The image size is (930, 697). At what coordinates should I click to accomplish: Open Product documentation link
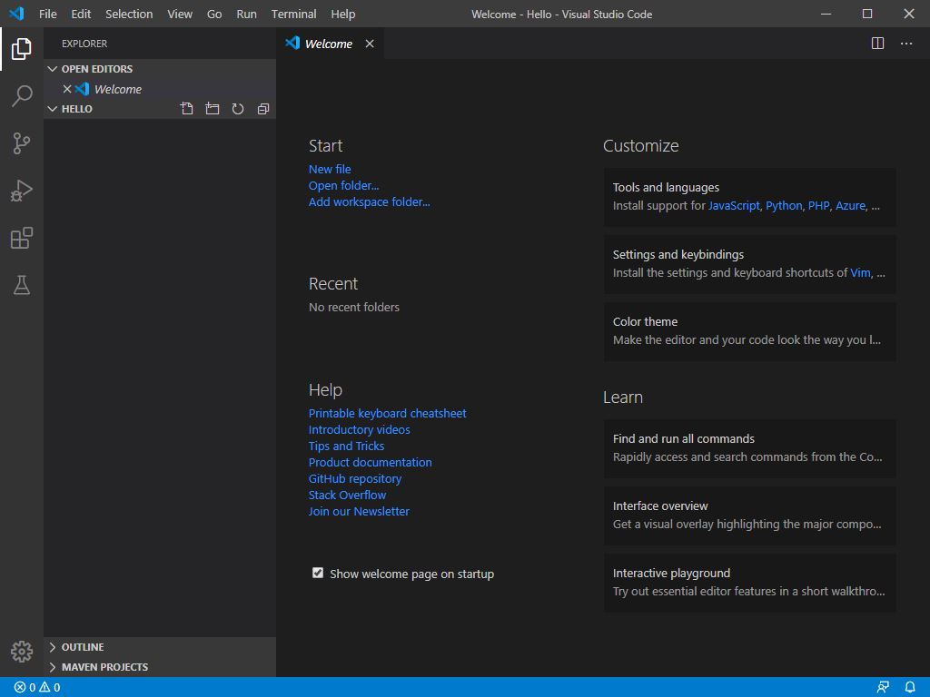click(x=371, y=462)
